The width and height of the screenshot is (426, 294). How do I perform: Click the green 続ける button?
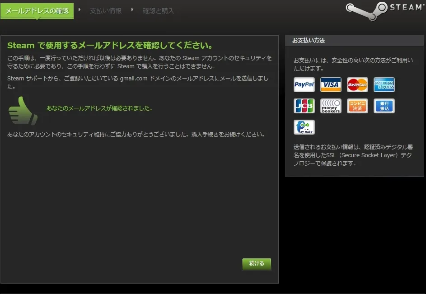coord(257,264)
